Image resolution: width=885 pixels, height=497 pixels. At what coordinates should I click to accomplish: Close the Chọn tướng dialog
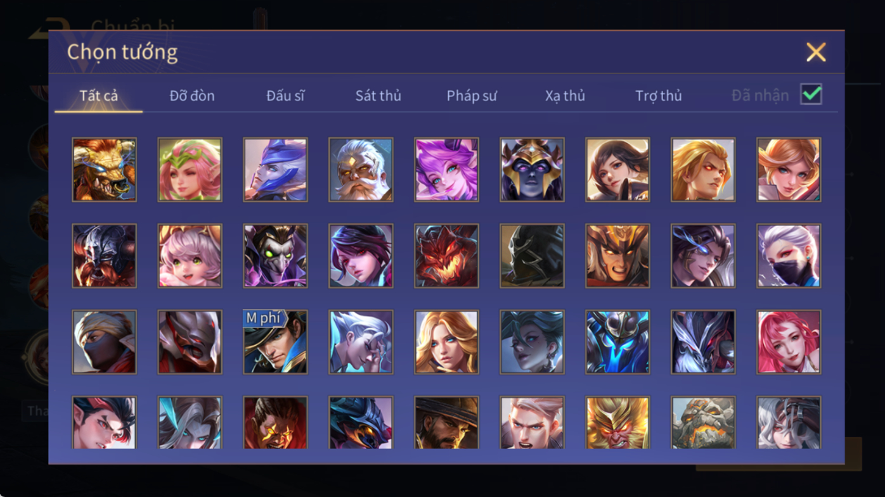click(816, 52)
